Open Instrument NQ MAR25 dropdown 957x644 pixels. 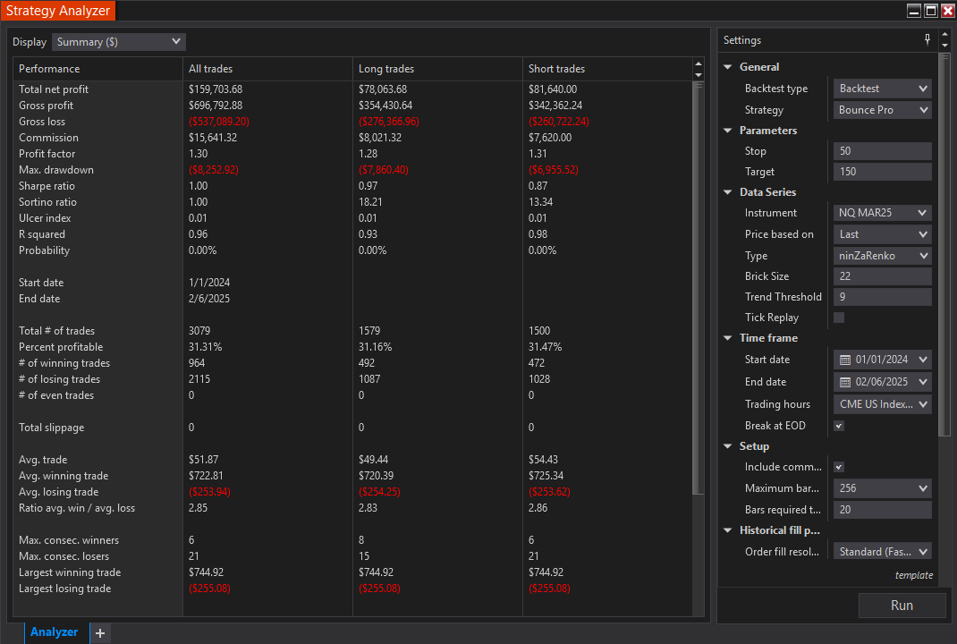click(882, 213)
